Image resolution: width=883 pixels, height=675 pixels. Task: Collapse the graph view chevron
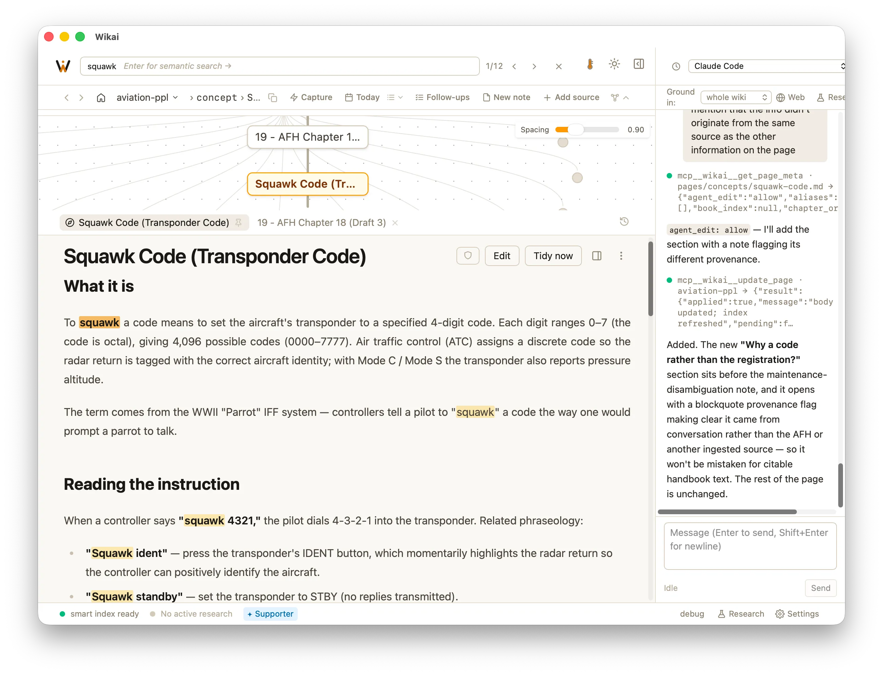tap(626, 98)
